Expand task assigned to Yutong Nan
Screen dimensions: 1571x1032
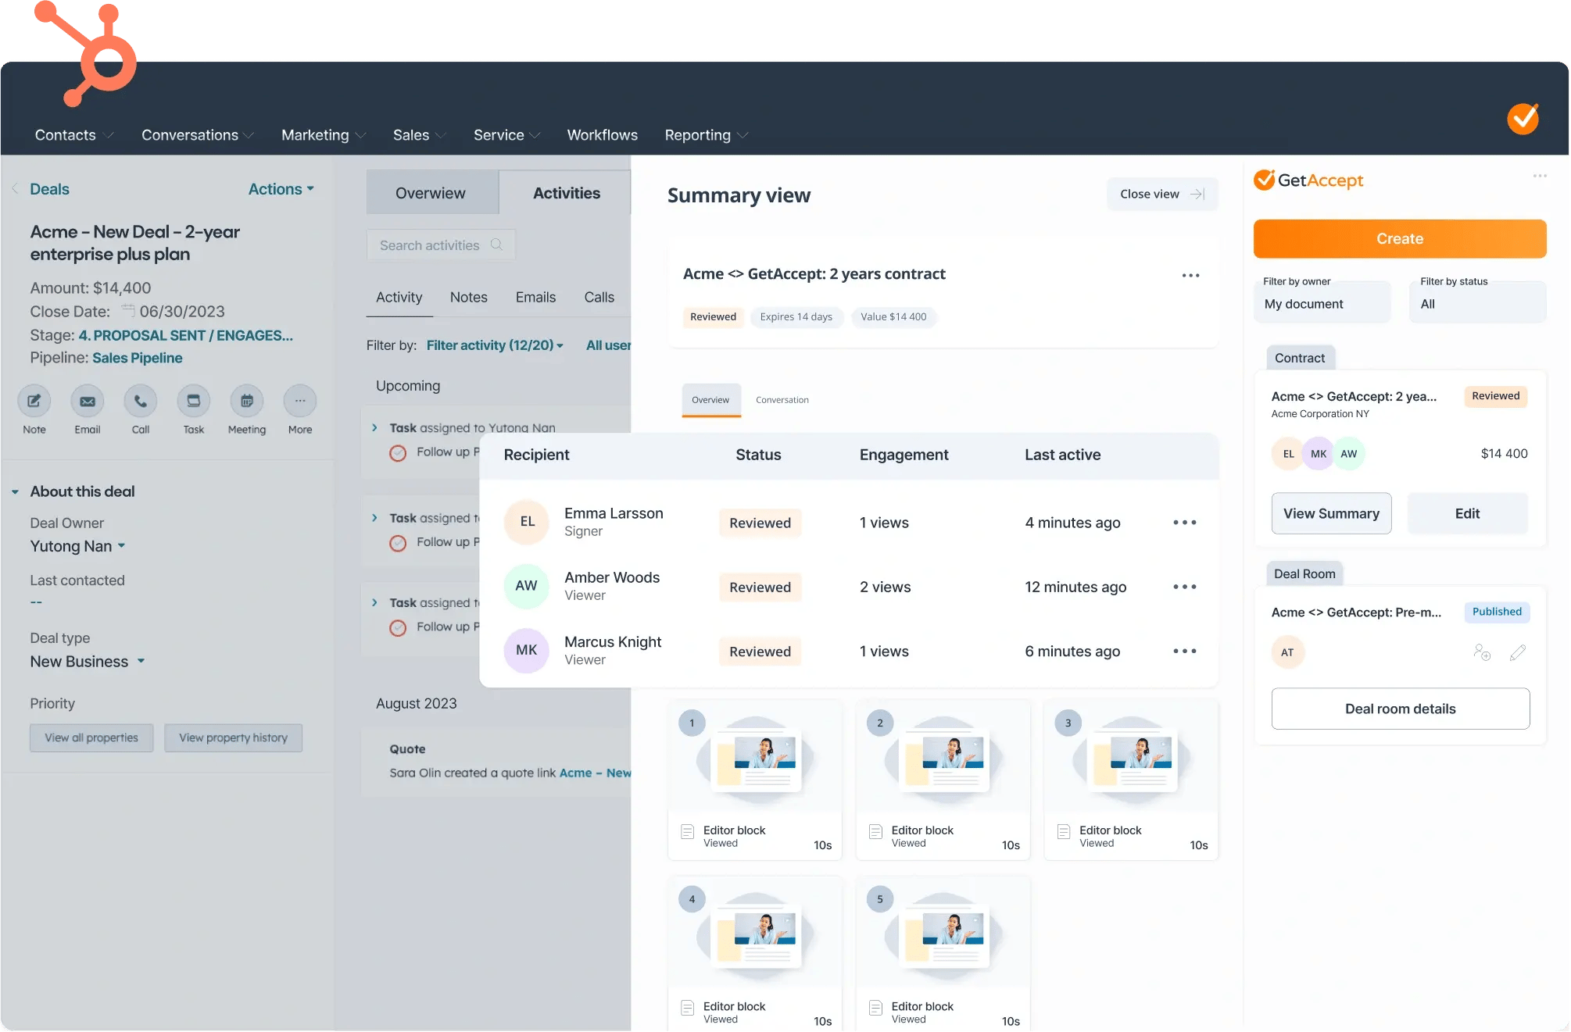point(374,428)
